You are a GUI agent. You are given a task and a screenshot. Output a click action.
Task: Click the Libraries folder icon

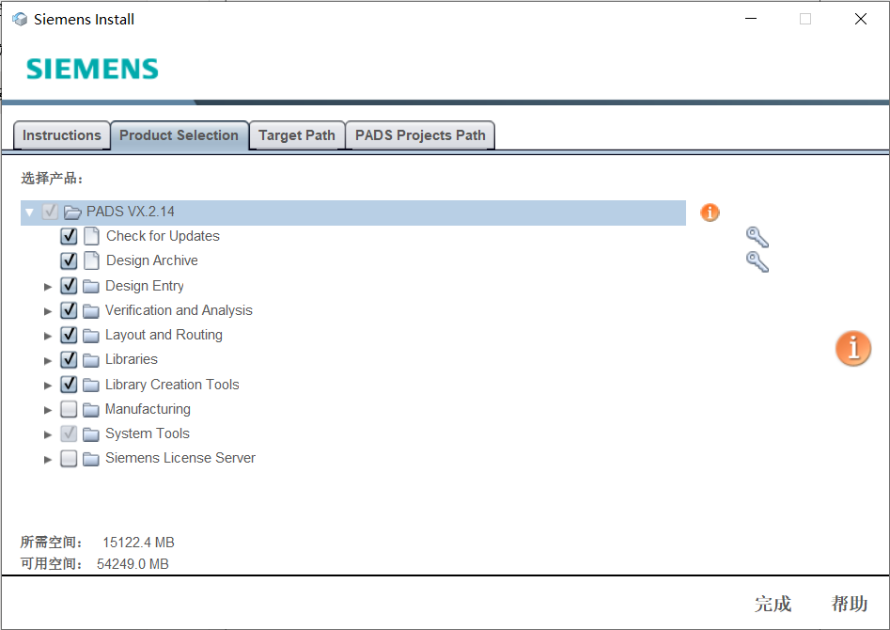(91, 359)
